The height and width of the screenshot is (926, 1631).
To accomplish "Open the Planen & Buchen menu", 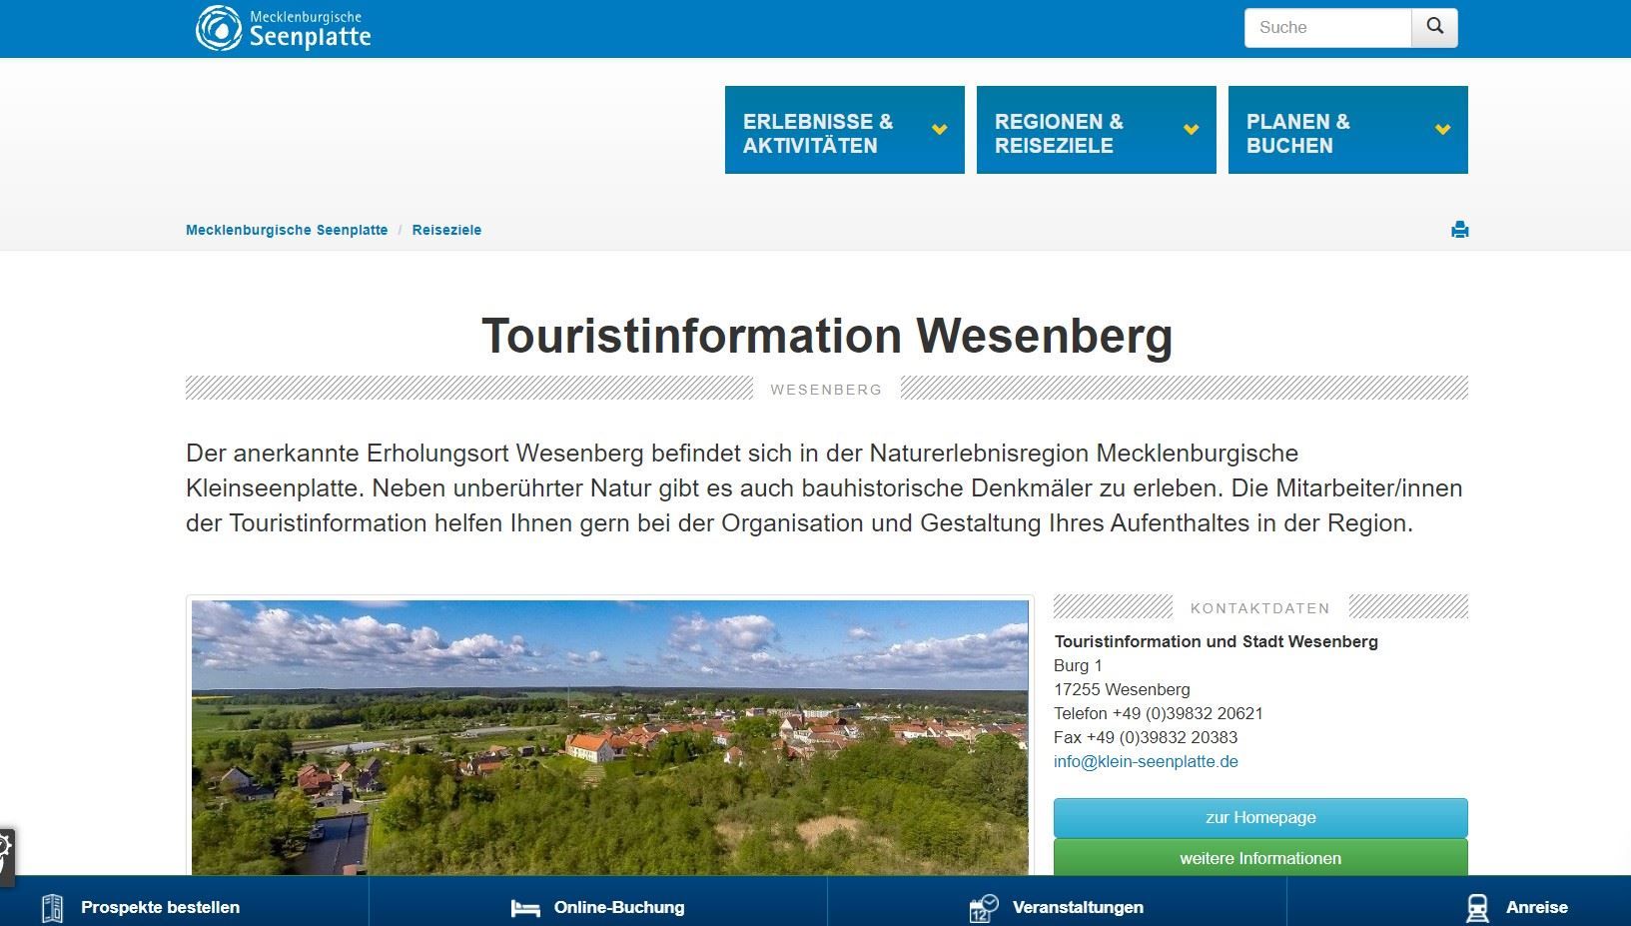I will click(1348, 130).
